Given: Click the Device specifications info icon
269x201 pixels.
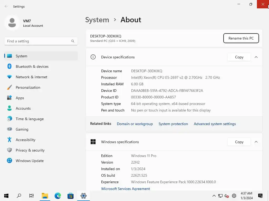Looking at the screenshot, I should pyautogui.click(x=93, y=57).
